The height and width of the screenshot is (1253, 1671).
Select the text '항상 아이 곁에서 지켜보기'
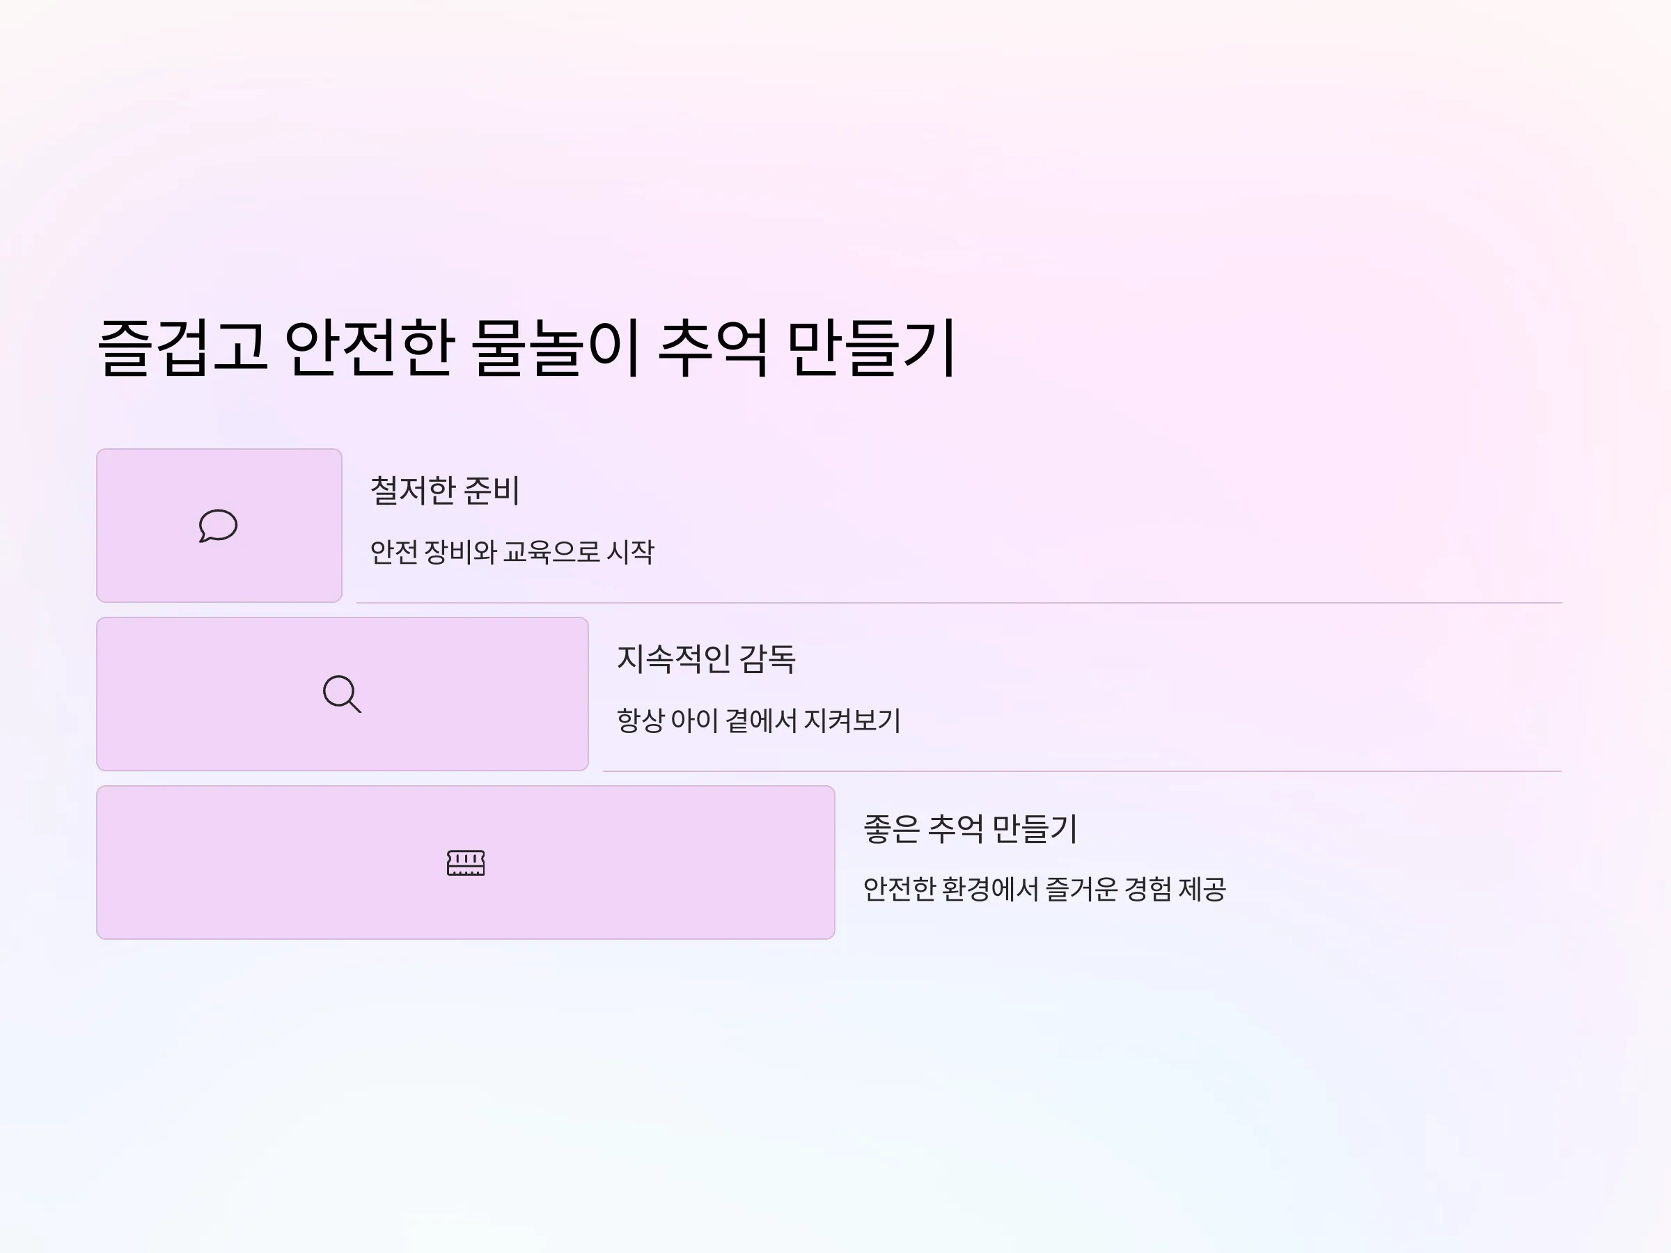(x=758, y=720)
